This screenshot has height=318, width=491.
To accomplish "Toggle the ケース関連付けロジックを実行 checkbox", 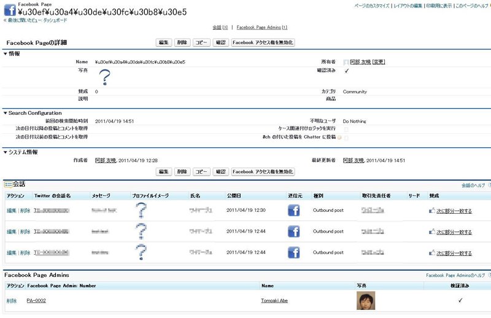I will click(346, 129).
